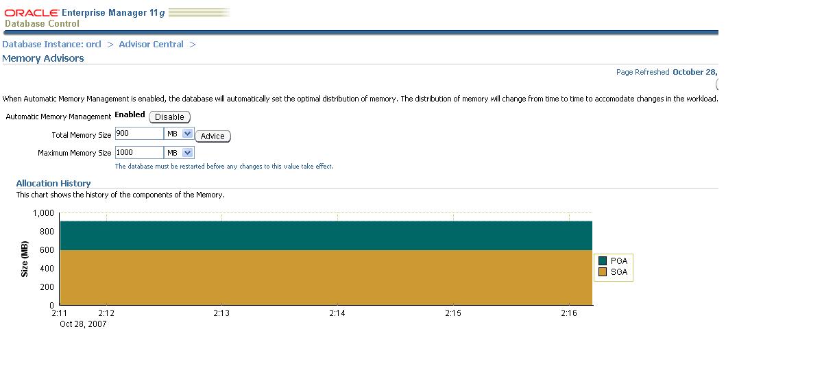The height and width of the screenshot is (377, 835).
Task: Open the Database Instance: orcl breadcrumb link
Action: (x=51, y=44)
